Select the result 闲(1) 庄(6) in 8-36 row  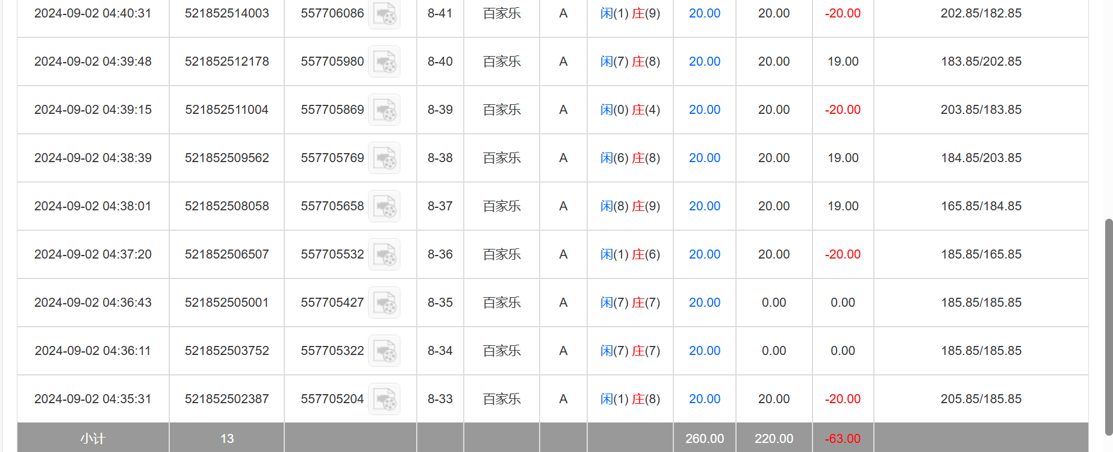(x=630, y=254)
